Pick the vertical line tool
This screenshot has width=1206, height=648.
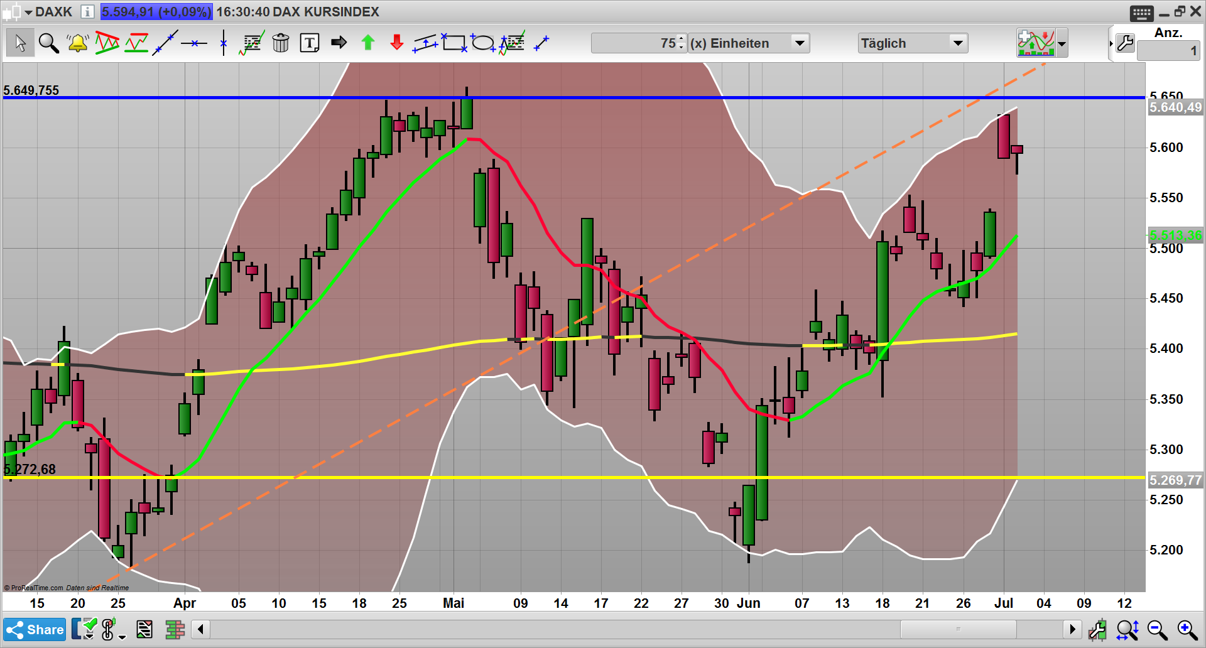pyautogui.click(x=224, y=43)
